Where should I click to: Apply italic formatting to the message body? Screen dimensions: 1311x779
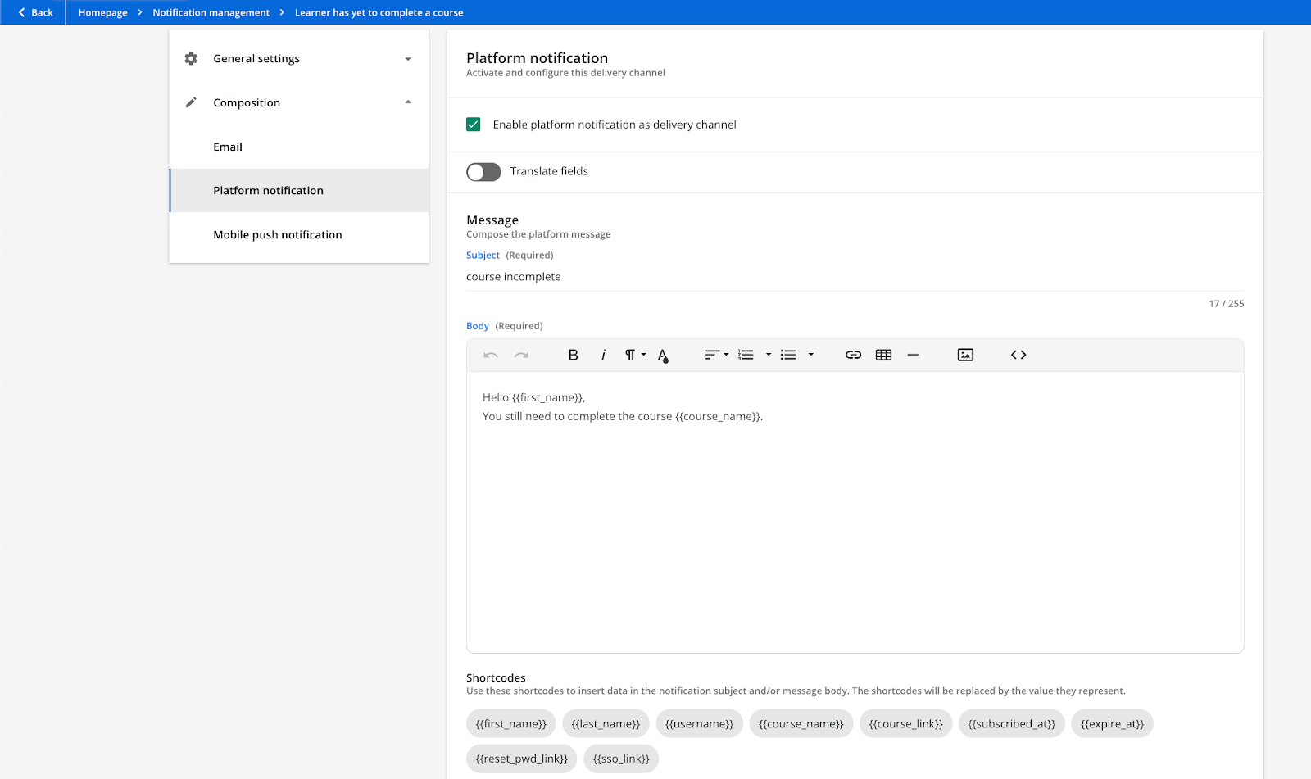point(603,355)
